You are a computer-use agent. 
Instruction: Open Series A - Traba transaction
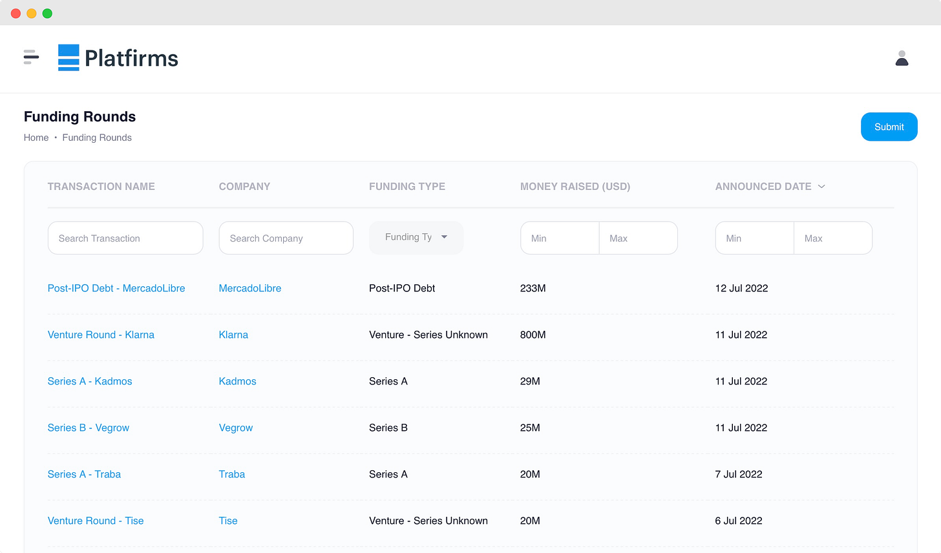(x=84, y=474)
